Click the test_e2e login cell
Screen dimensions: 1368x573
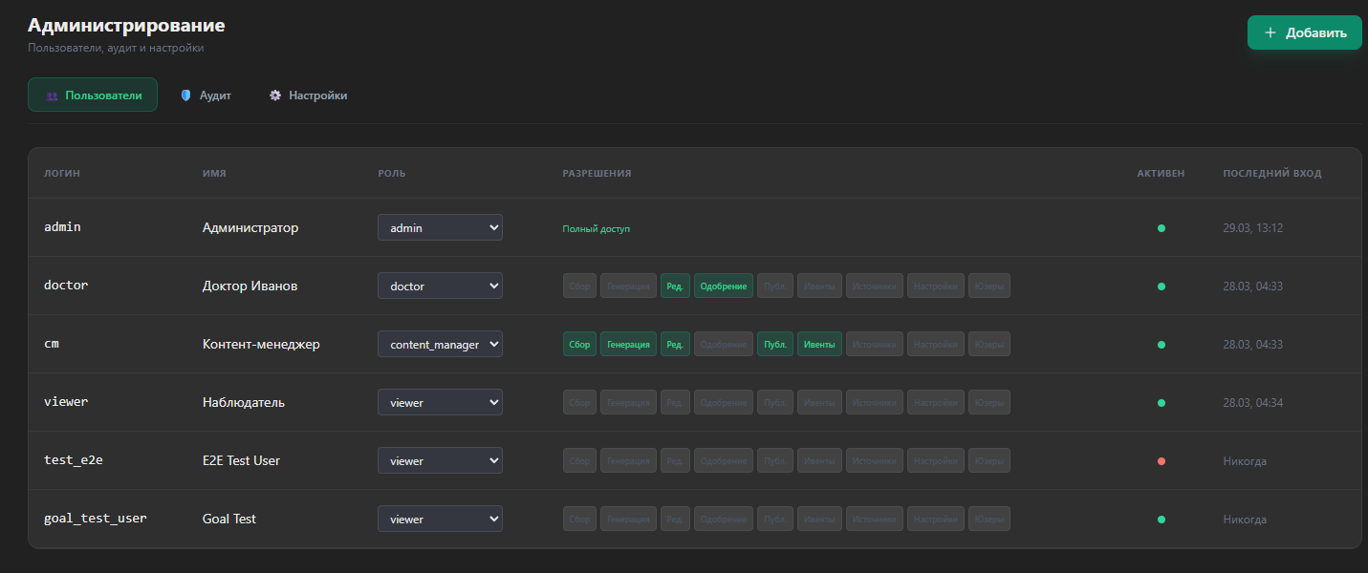(74, 460)
